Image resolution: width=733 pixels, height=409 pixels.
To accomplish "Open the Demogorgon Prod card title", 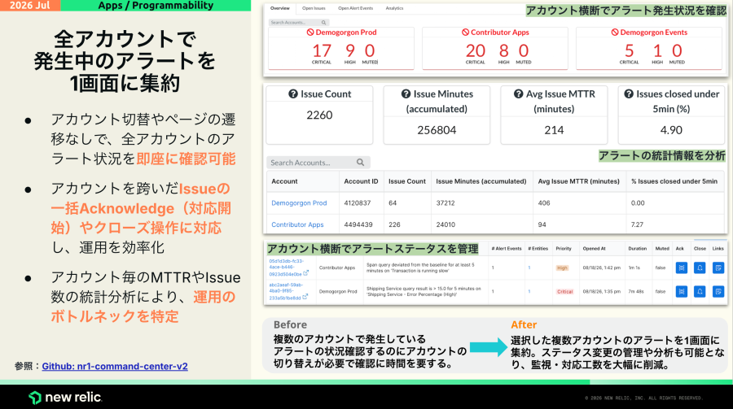I will click(x=346, y=33).
